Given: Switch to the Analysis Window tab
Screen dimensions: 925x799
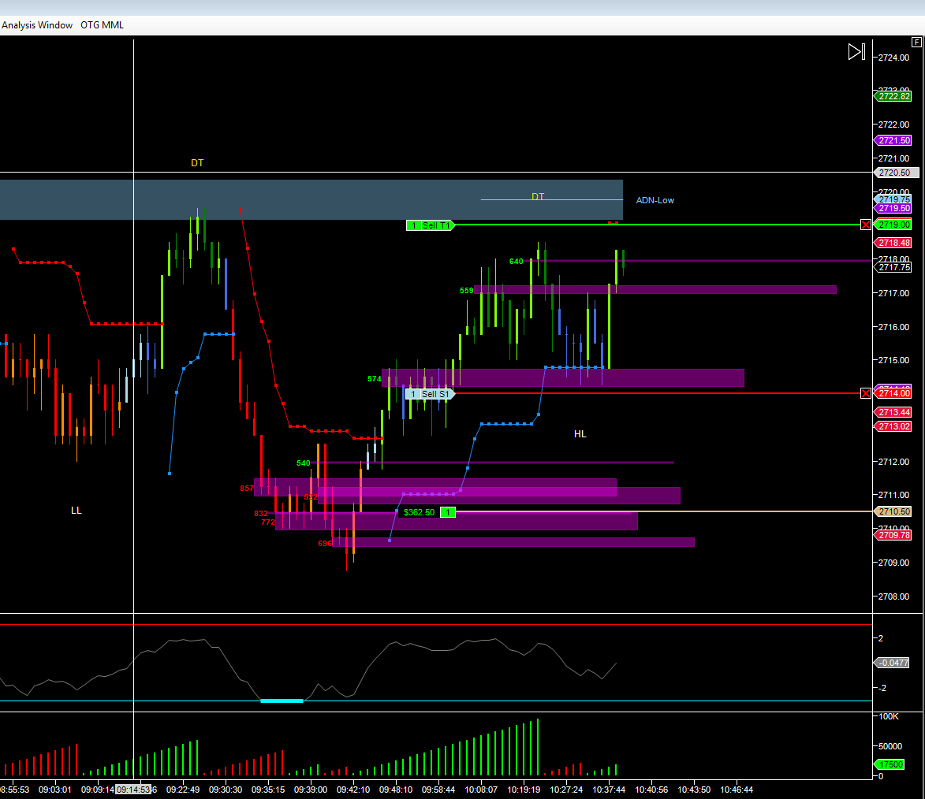Looking at the screenshot, I should click(36, 25).
